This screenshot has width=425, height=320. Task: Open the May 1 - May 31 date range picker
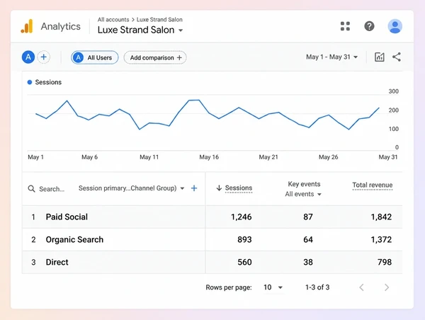331,57
